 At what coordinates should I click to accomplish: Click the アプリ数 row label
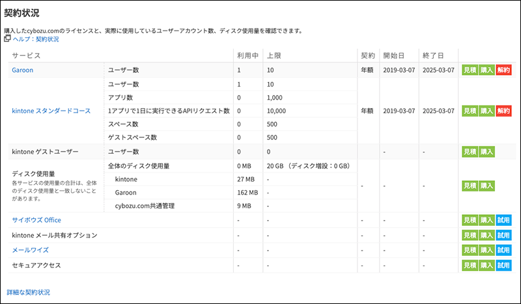(120, 98)
